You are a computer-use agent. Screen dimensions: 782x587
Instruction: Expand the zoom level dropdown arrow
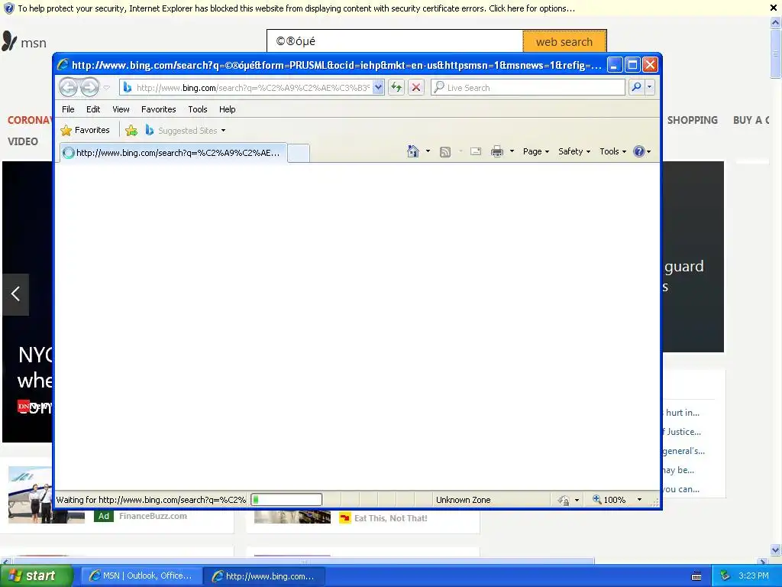click(x=639, y=500)
